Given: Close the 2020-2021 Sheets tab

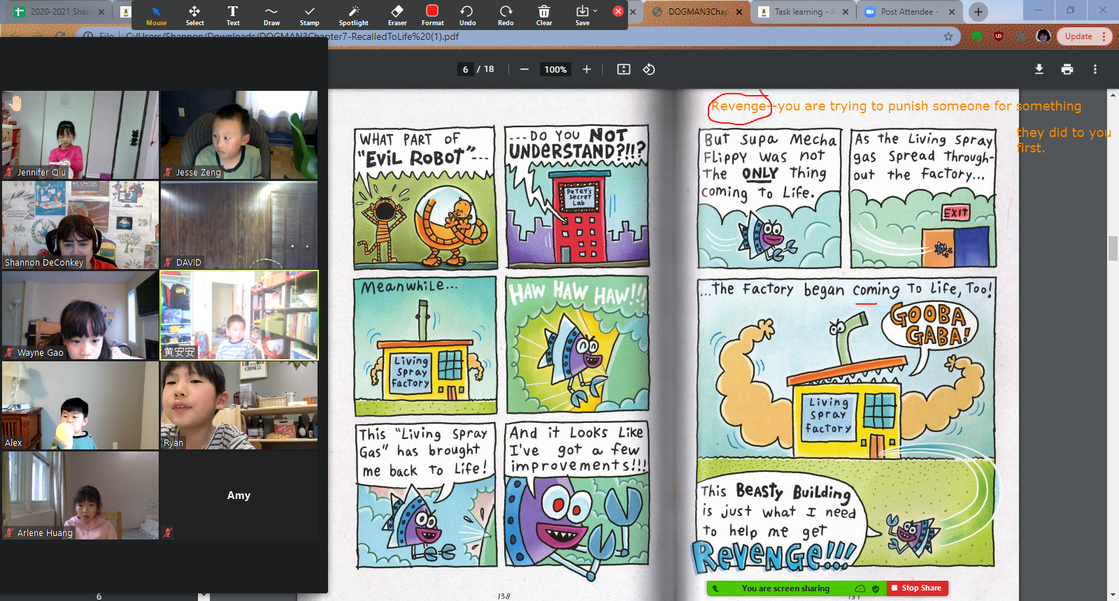Looking at the screenshot, I should pyautogui.click(x=101, y=12).
